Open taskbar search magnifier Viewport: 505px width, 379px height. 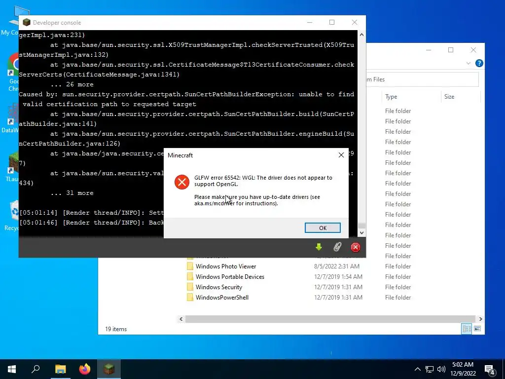tap(36, 369)
